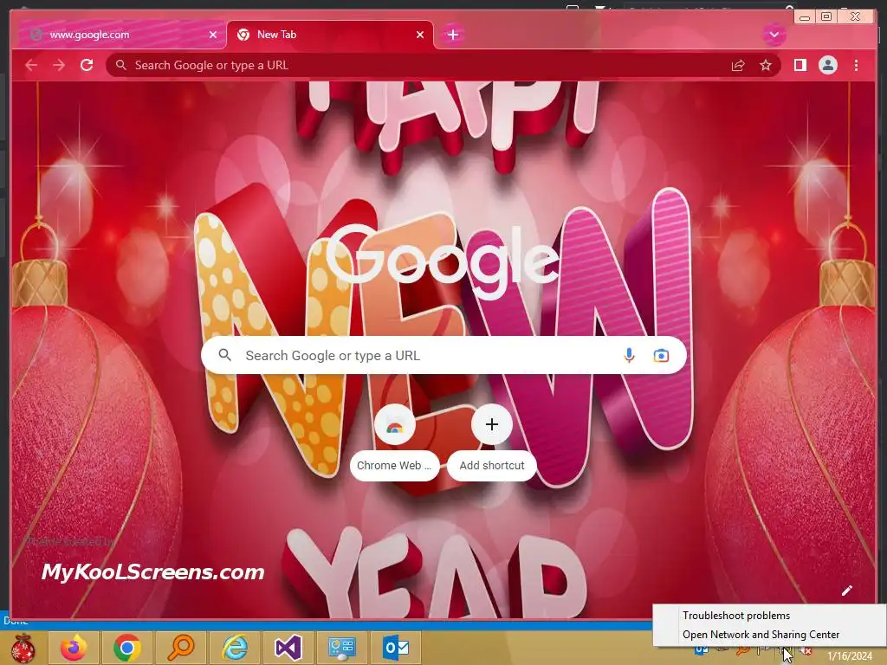Screen dimensions: 887x665
Task: Search by image with the camera icon
Action: (x=661, y=355)
